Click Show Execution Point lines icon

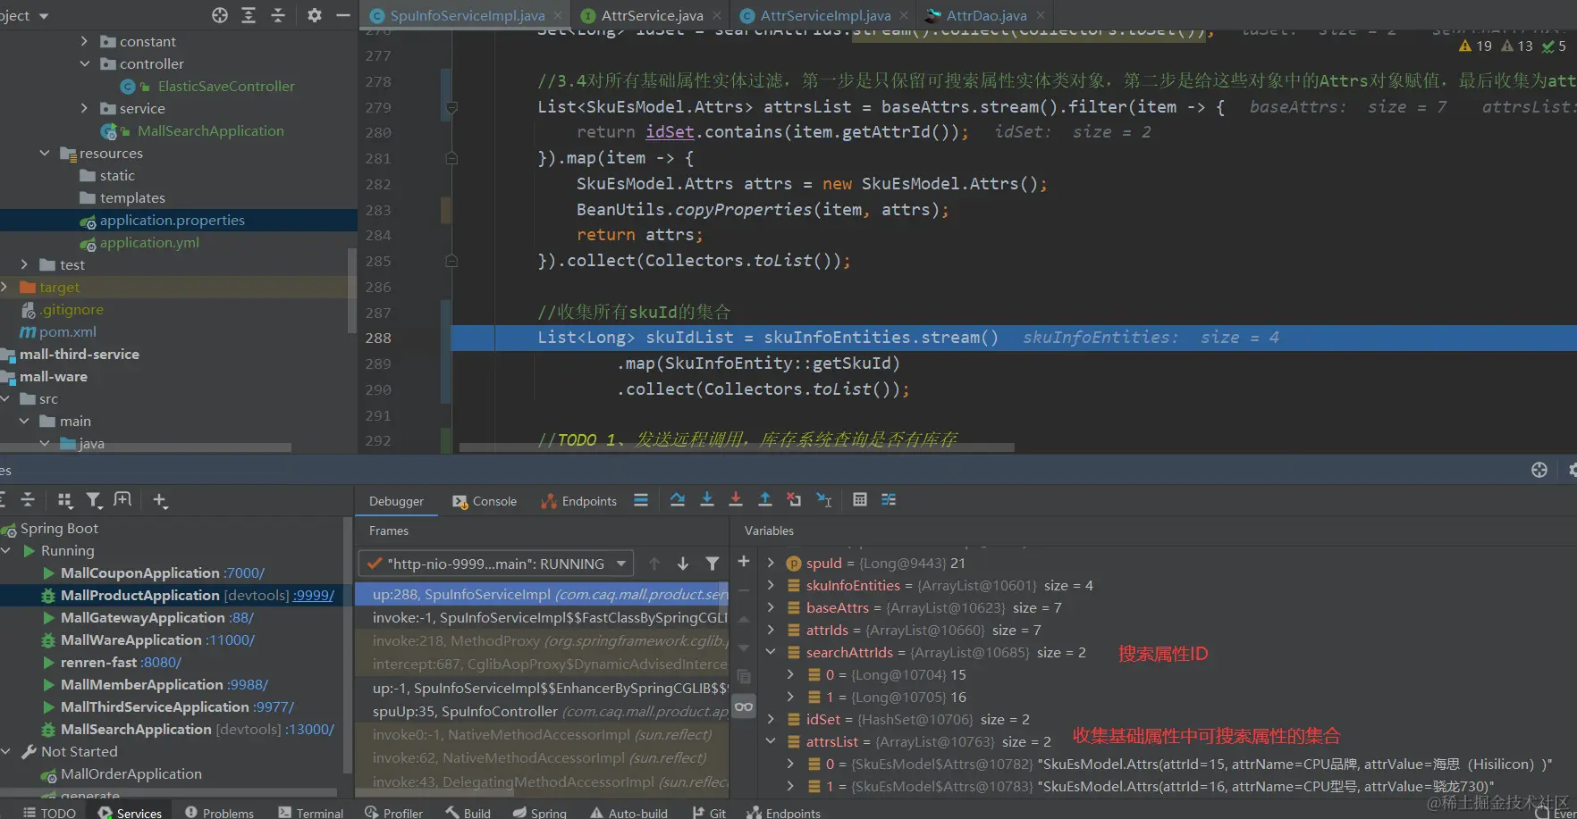point(641,500)
